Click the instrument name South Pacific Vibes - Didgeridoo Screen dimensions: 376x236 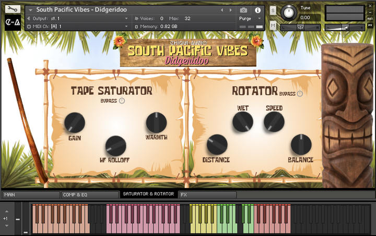click(81, 10)
